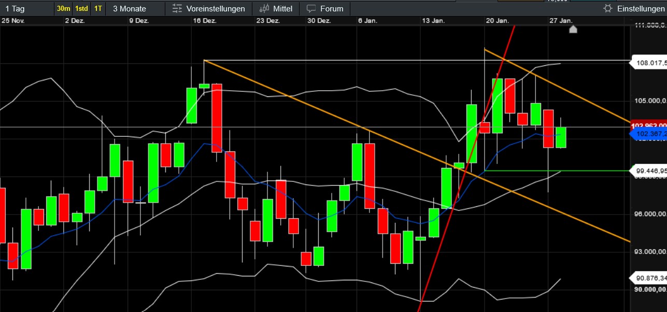Switch candle interval to 30m

point(64,8)
